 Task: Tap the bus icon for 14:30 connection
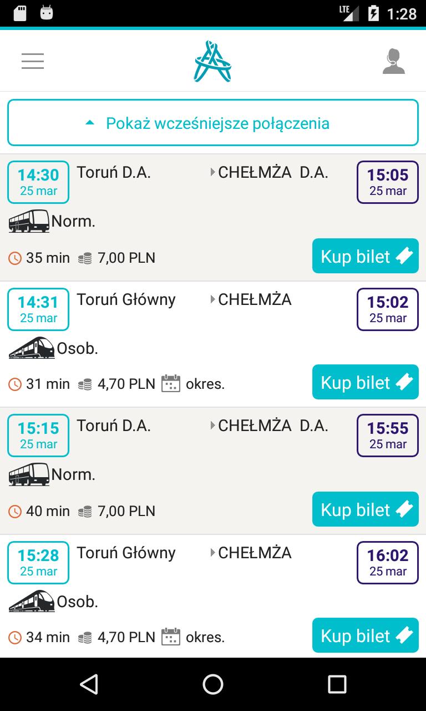29,222
